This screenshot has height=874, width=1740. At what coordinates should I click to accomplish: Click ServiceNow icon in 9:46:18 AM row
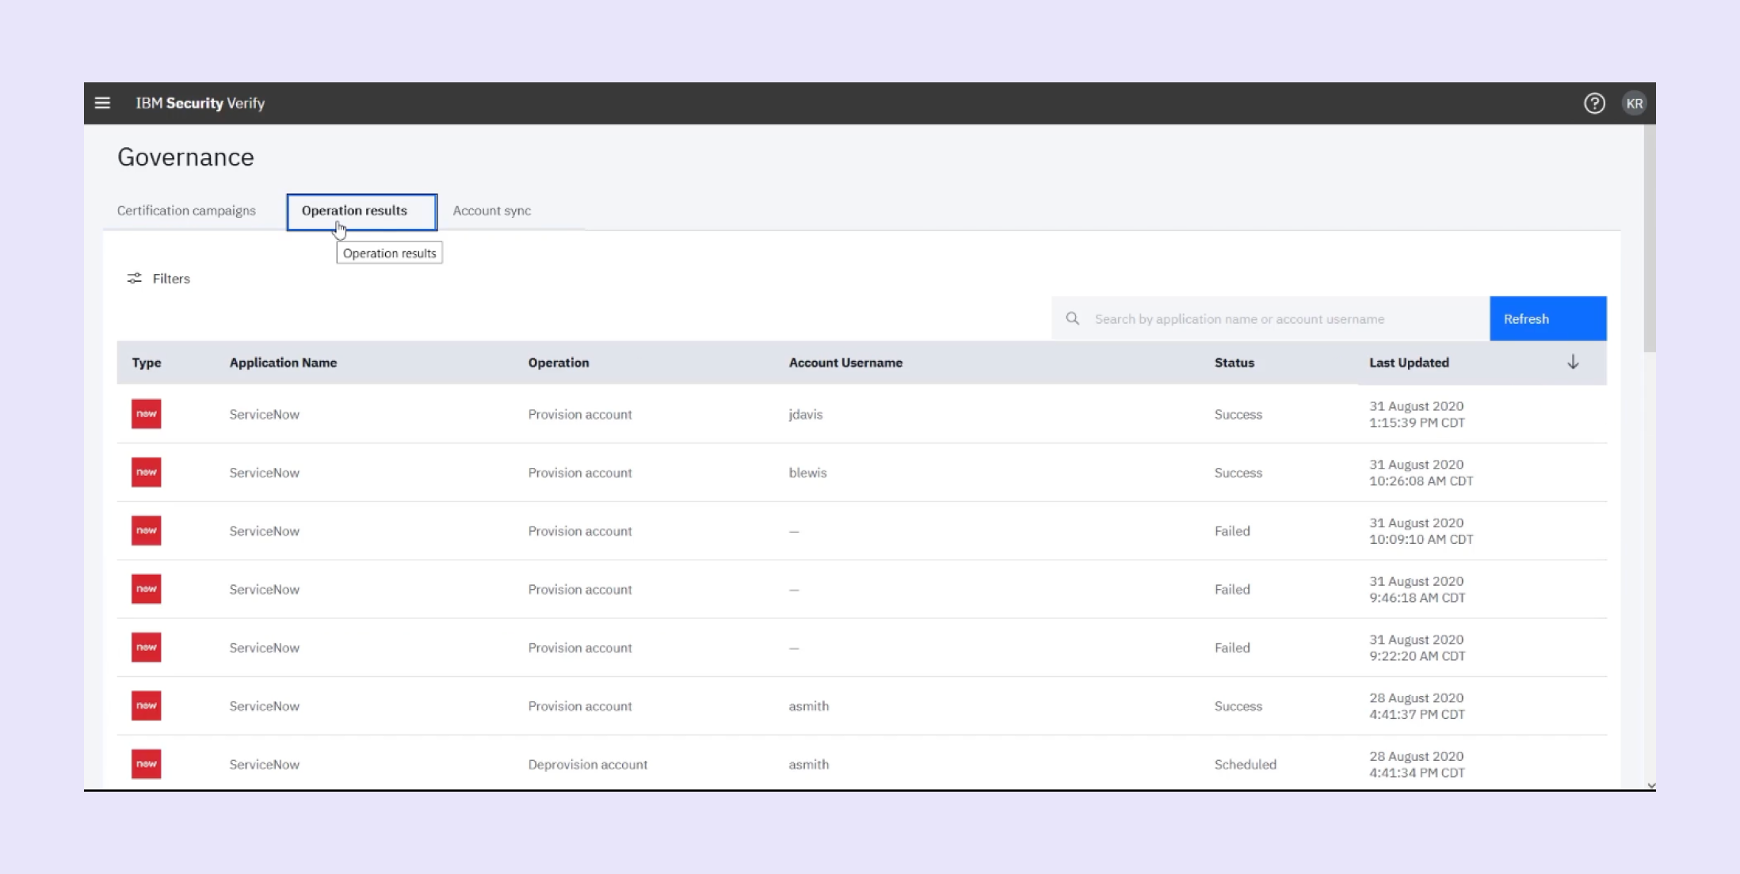click(x=147, y=589)
